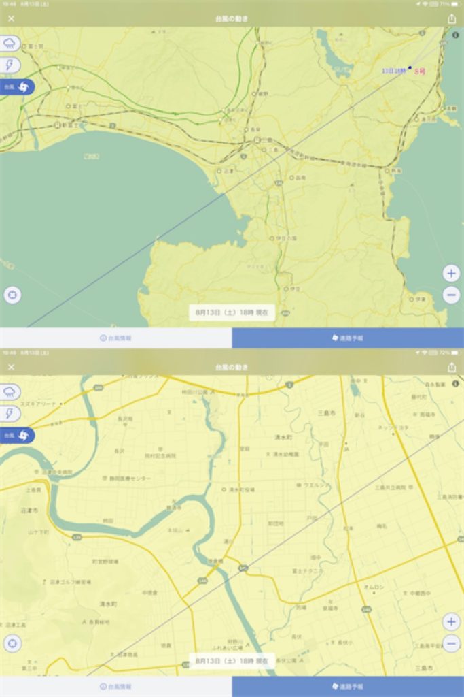Close the upper 台風の動き screen with X

coord(11,19)
